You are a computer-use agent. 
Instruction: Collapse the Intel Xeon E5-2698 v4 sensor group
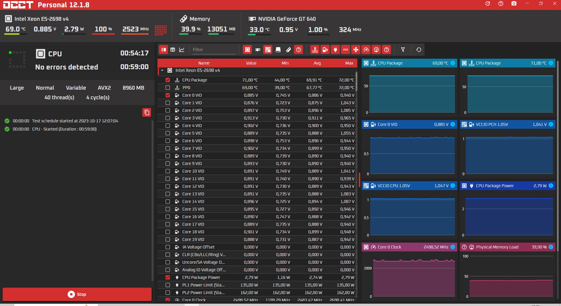162,70
